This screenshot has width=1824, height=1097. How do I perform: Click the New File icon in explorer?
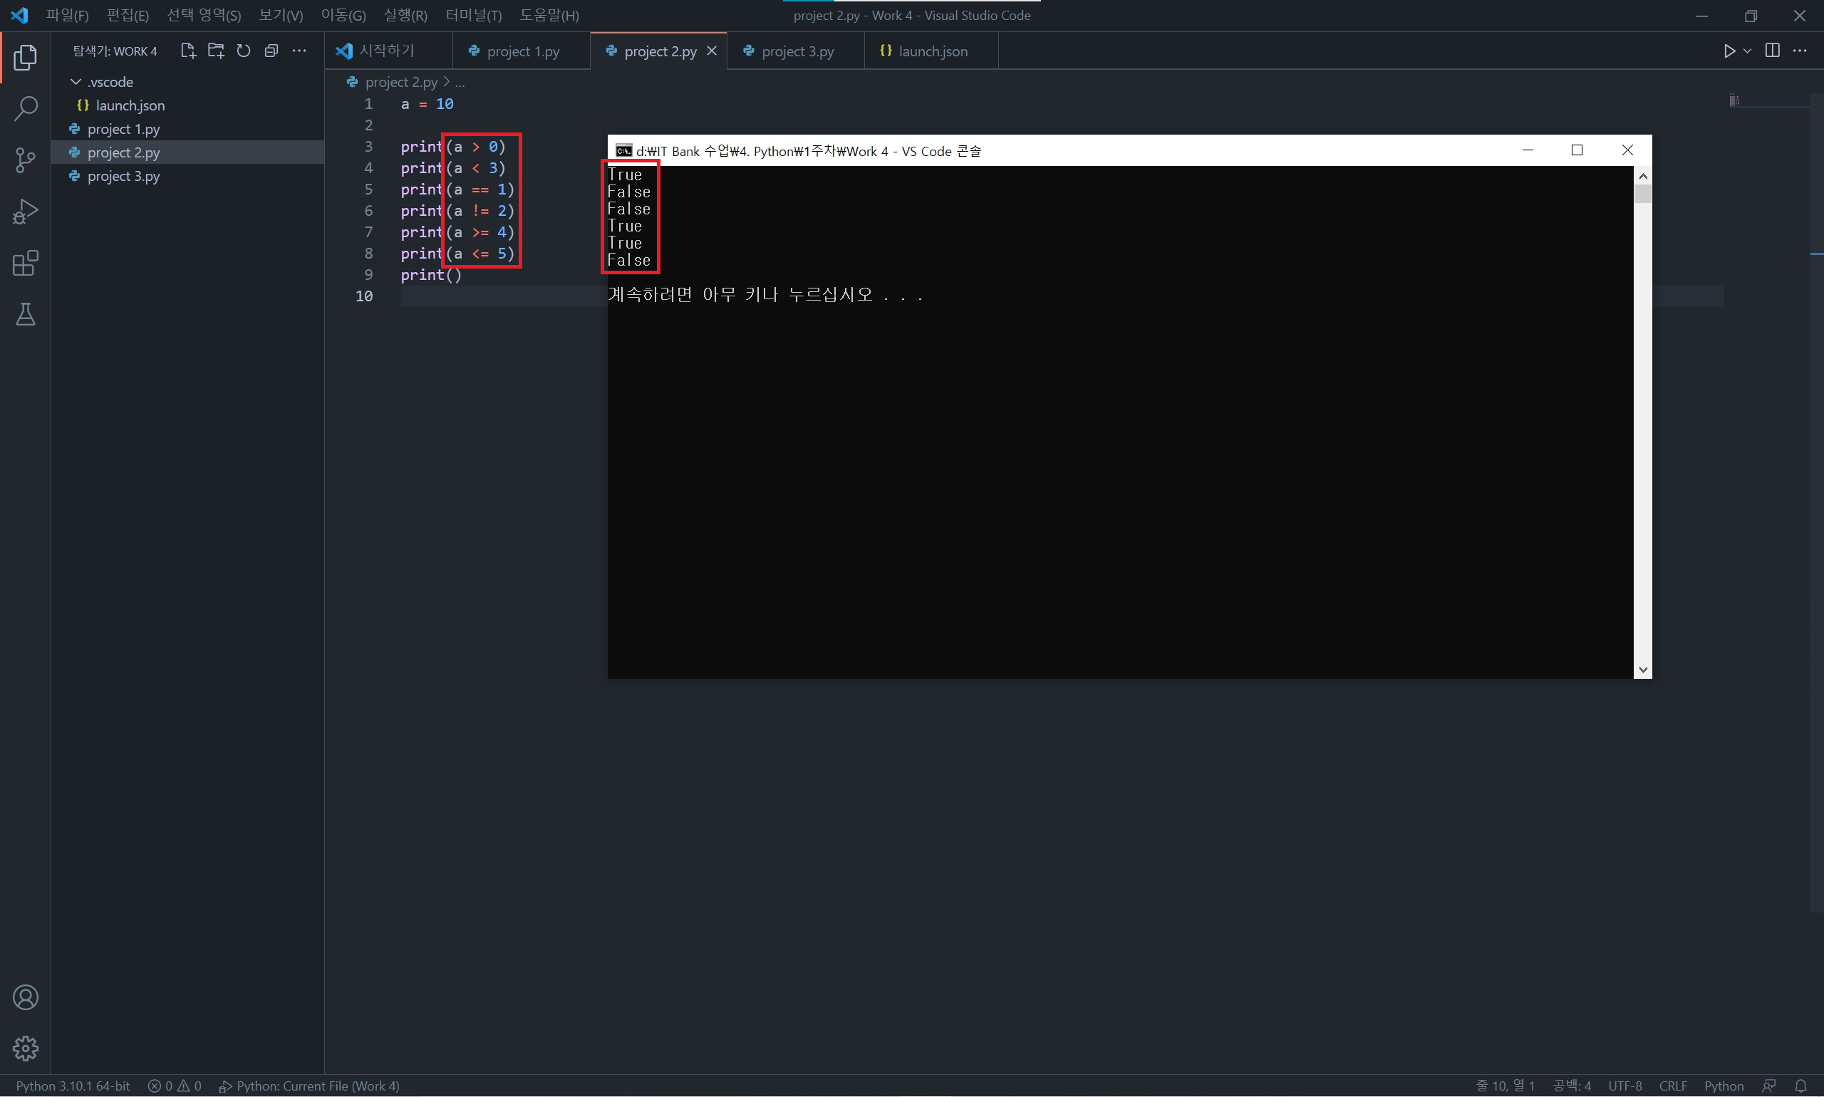pos(188,51)
